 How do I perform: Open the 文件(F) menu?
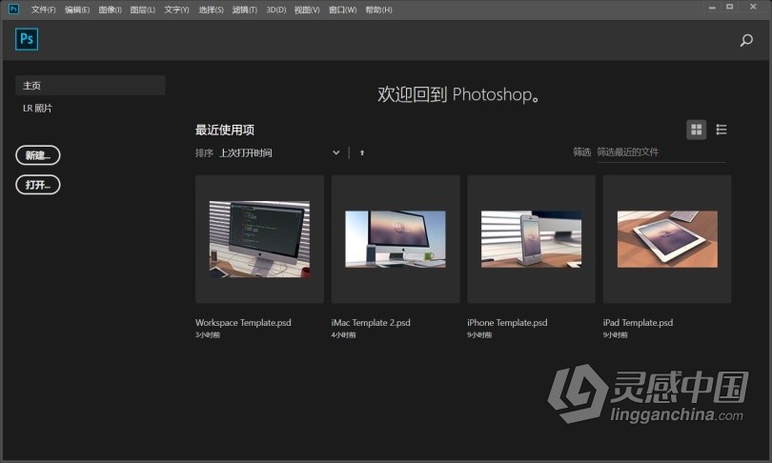pos(43,10)
